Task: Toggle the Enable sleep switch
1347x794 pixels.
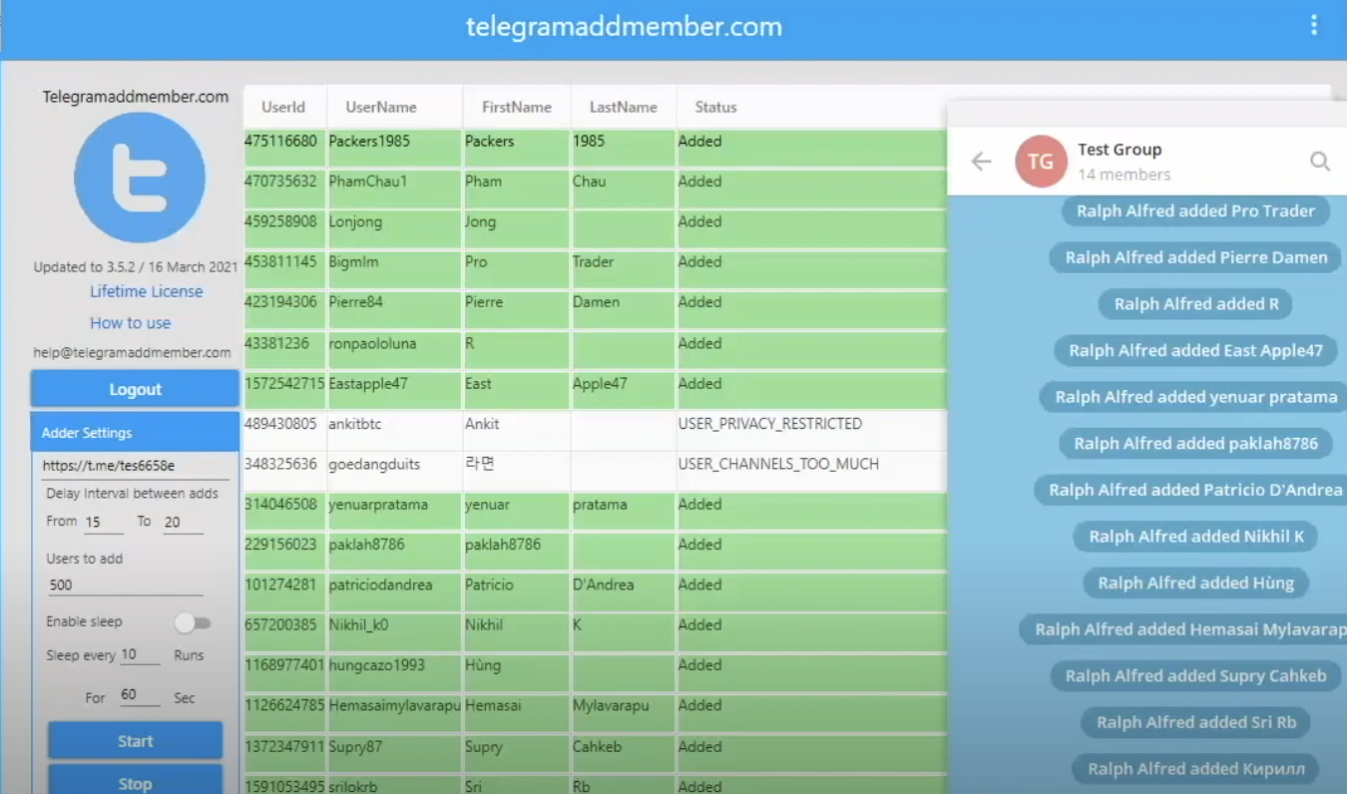Action: click(193, 622)
